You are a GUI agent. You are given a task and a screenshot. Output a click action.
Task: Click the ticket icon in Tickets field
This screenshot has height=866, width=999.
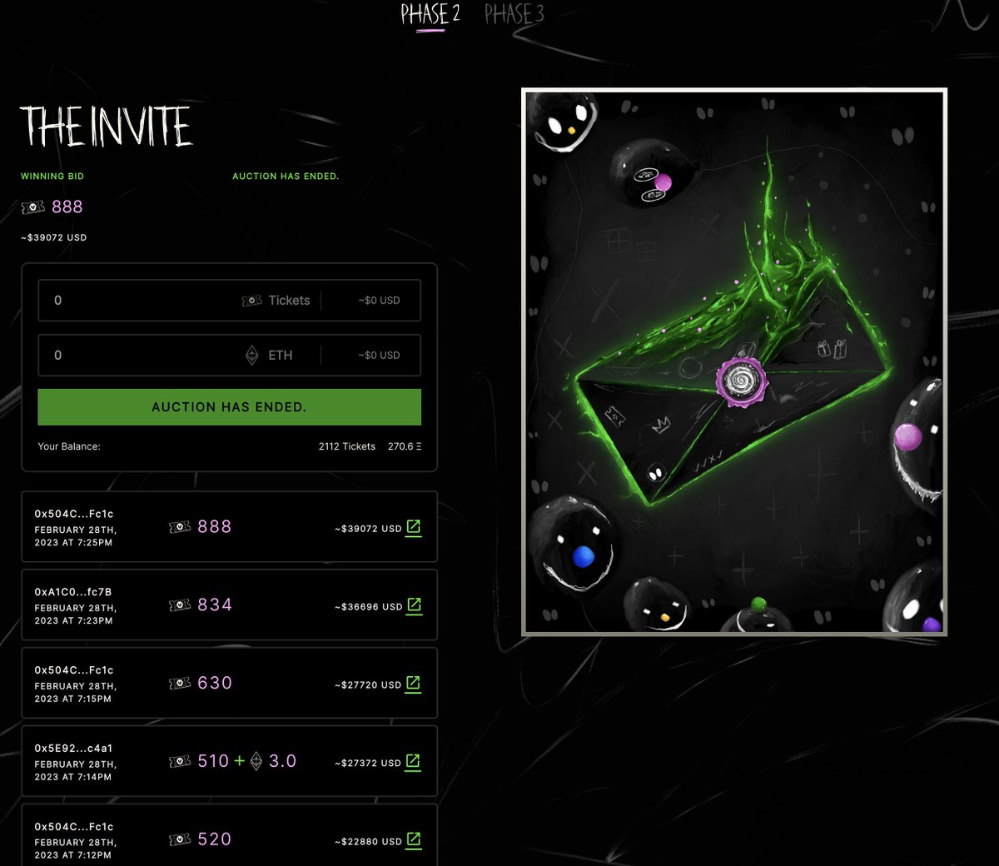click(252, 301)
